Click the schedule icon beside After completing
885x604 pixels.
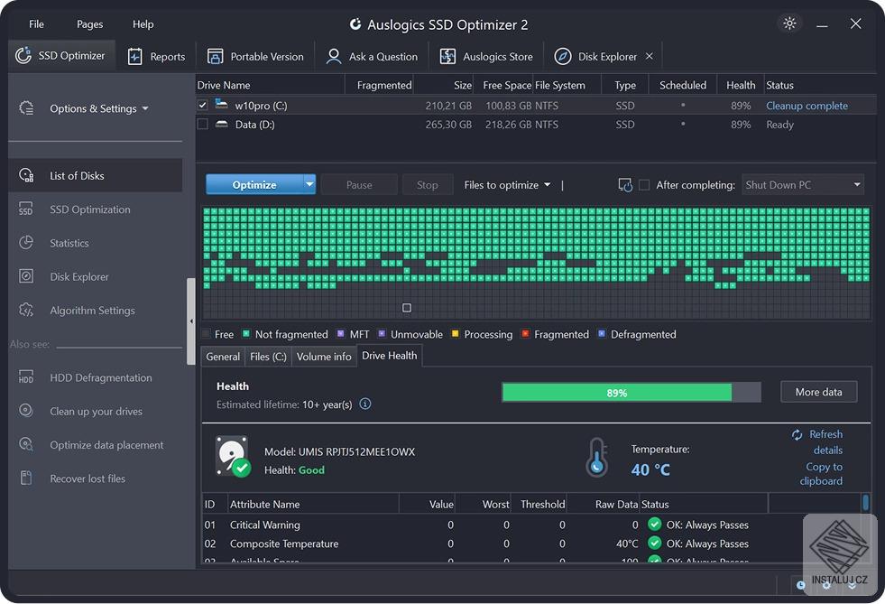click(x=625, y=185)
